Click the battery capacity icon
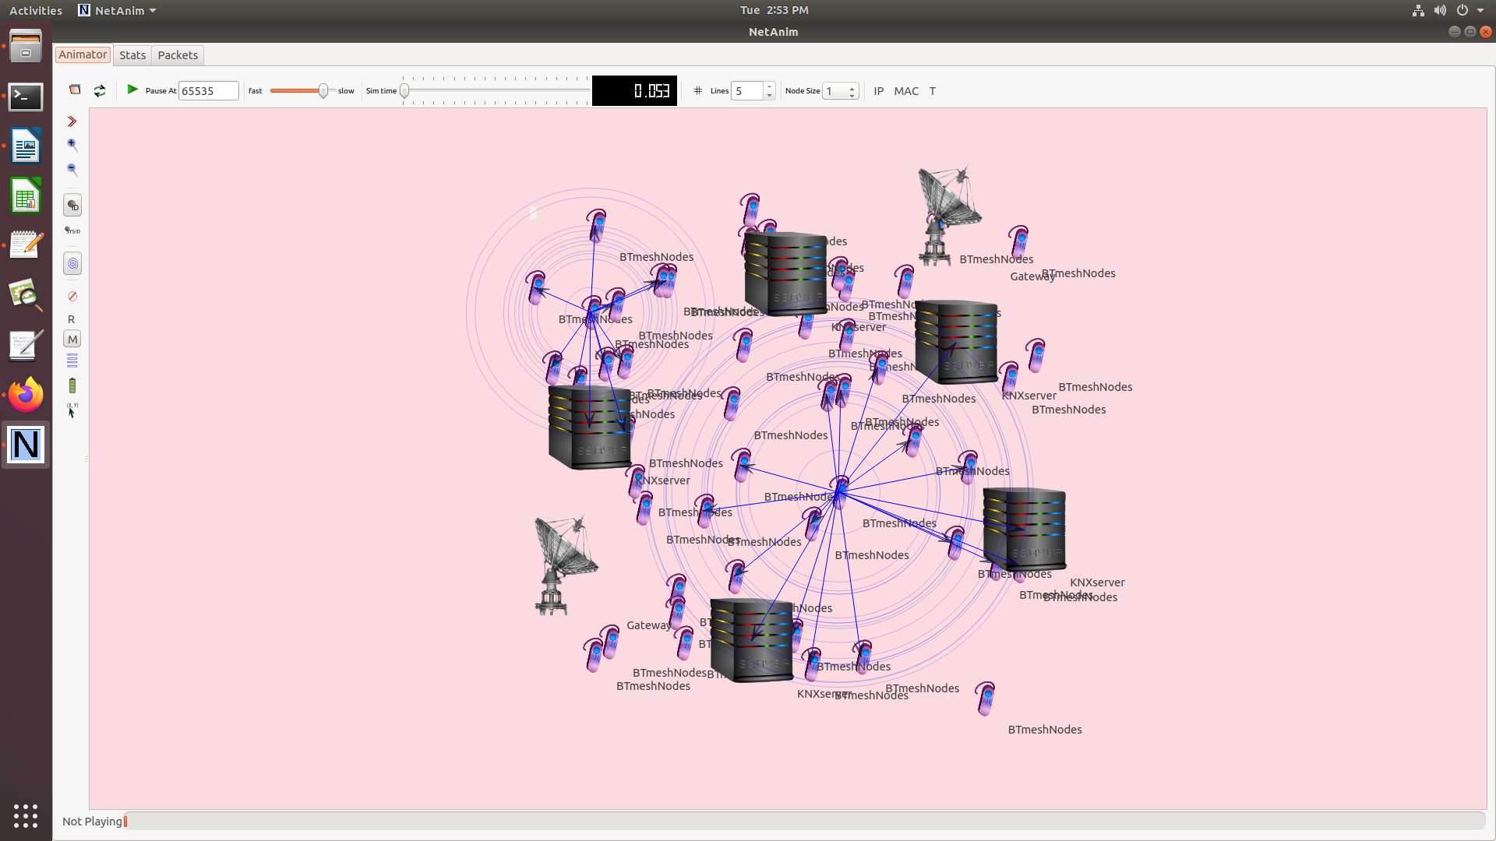1496x841 pixels. pyautogui.click(x=72, y=386)
